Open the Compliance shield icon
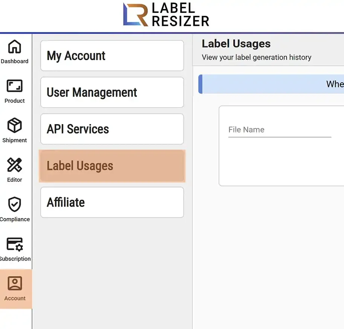The image size is (344, 329). [14, 204]
